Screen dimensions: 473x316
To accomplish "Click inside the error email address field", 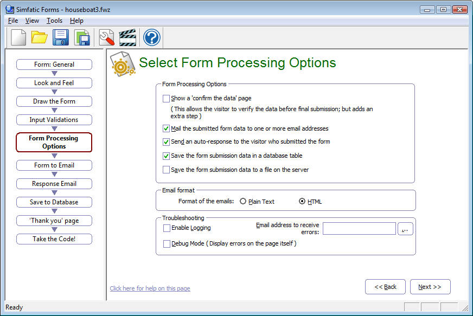I will pos(359,228).
